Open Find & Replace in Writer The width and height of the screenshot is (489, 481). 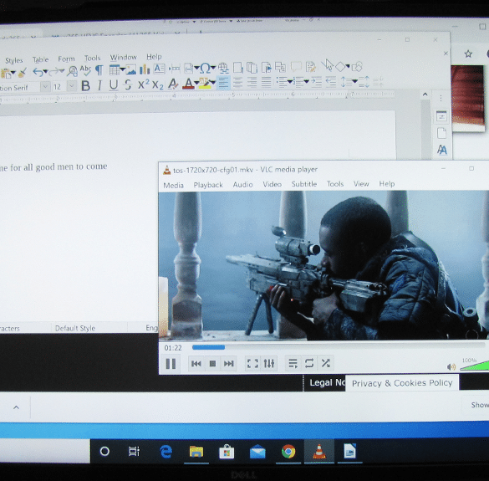[x=73, y=71]
